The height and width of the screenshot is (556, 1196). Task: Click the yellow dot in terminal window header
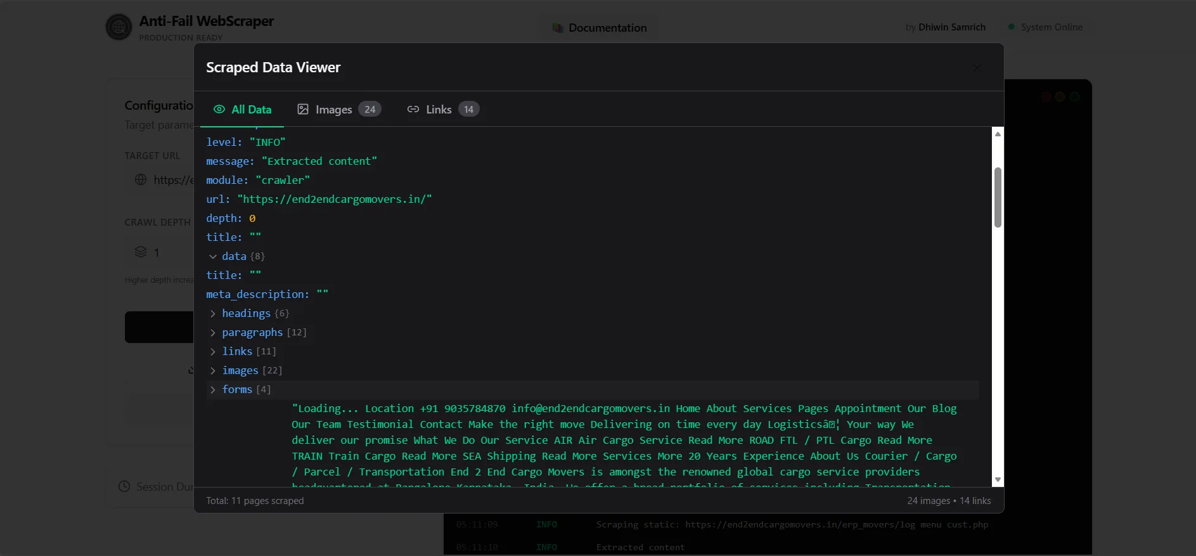point(1060,97)
